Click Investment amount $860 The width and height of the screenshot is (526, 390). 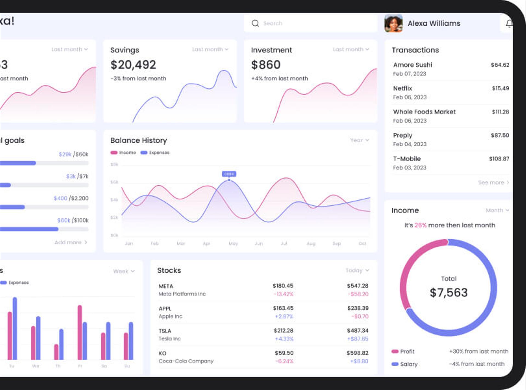point(266,65)
